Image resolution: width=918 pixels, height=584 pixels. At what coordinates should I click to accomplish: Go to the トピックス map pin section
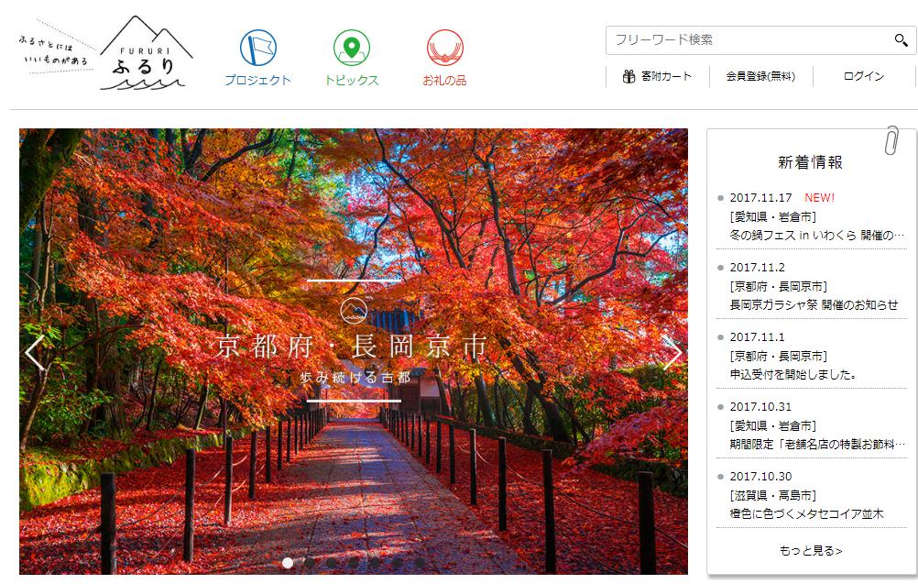click(x=351, y=58)
